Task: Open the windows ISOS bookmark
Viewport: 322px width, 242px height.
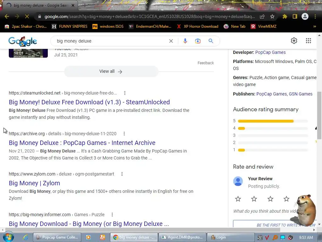Action: click(108, 26)
